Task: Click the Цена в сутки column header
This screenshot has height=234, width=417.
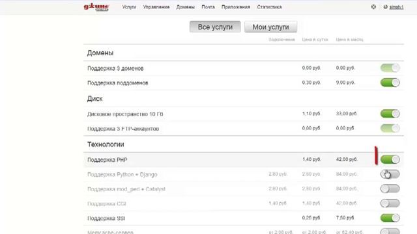Action: (x=315, y=40)
